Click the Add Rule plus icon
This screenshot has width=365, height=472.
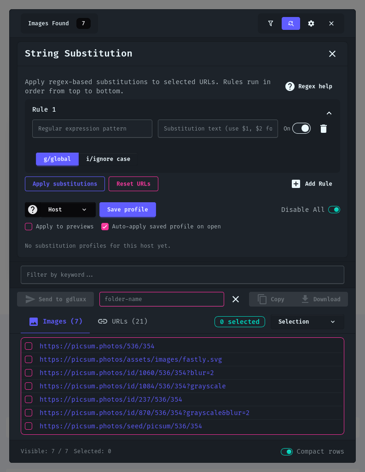(296, 184)
